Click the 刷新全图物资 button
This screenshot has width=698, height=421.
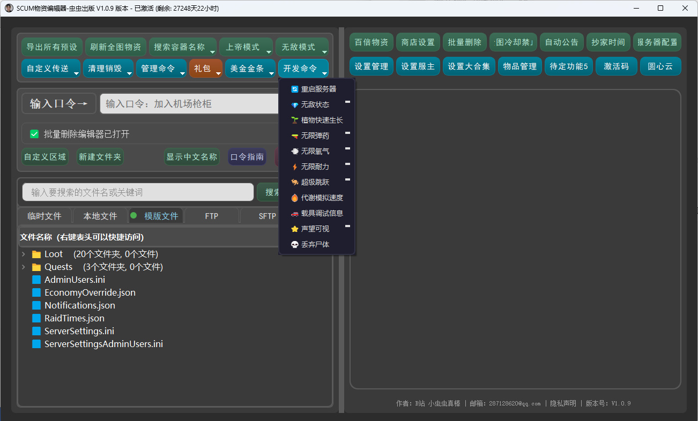(116, 47)
